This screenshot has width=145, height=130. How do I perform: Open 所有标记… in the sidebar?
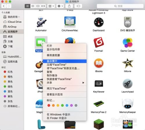point(12,106)
